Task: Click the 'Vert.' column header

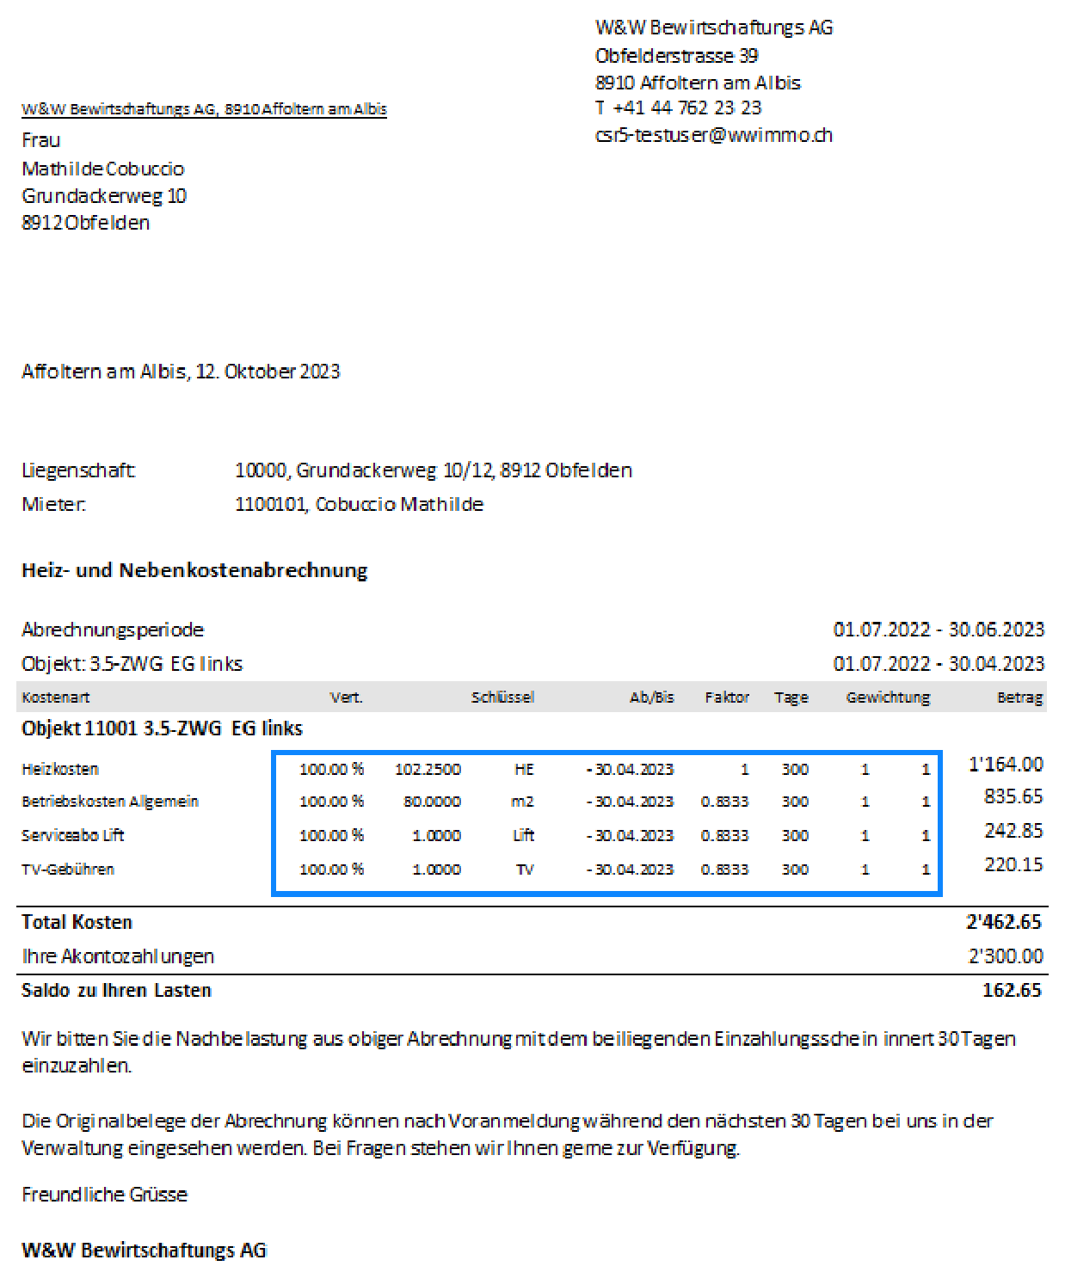Action: pyautogui.click(x=347, y=698)
